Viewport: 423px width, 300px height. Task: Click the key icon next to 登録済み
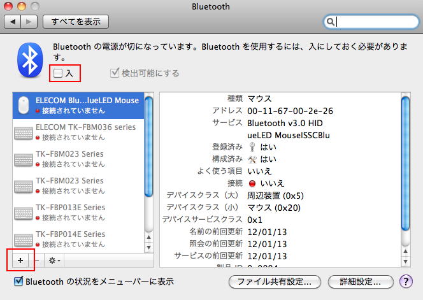pyautogui.click(x=252, y=147)
